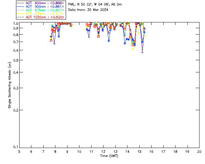
Task: Select the AOT 500nm blue legend entry
Action: [x=40, y=6]
